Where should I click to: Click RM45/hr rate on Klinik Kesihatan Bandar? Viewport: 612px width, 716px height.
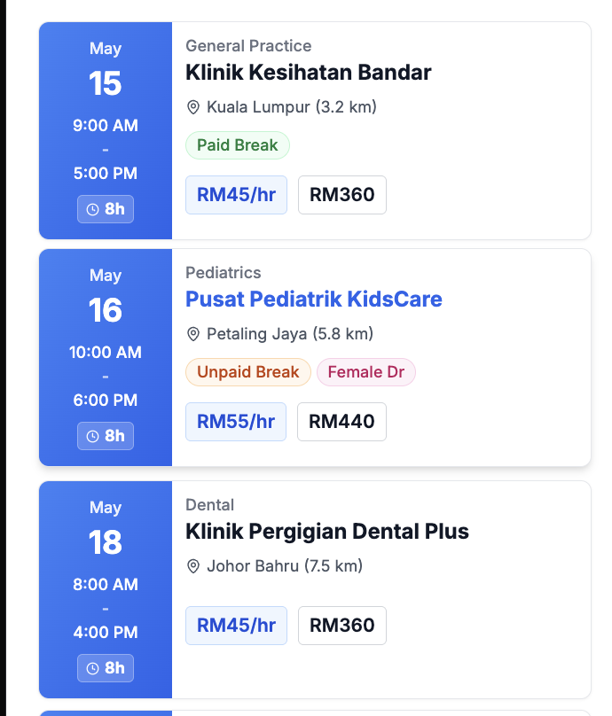pos(236,195)
